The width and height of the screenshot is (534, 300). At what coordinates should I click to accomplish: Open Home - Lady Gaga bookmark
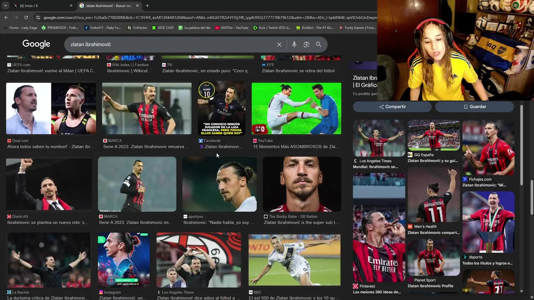(20, 28)
